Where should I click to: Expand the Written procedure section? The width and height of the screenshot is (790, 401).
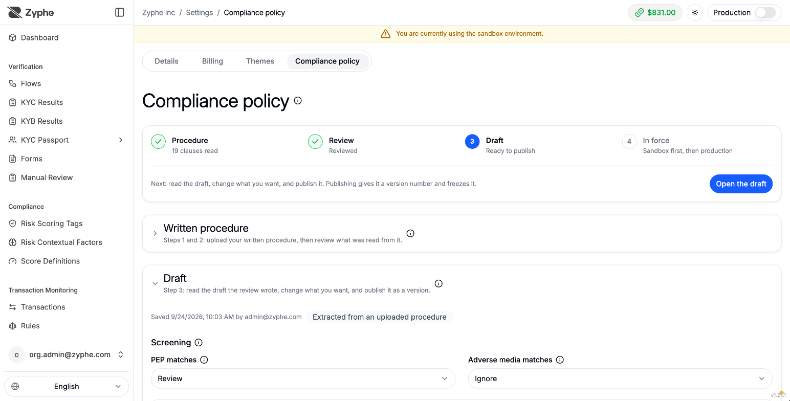[x=155, y=233]
